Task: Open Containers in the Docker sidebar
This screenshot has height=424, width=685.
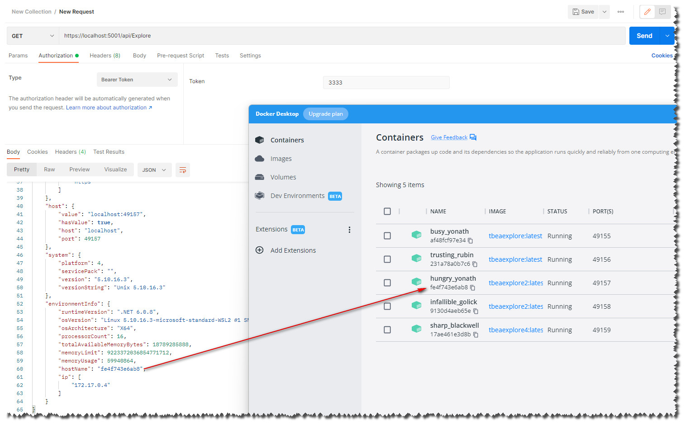Action: pos(287,140)
